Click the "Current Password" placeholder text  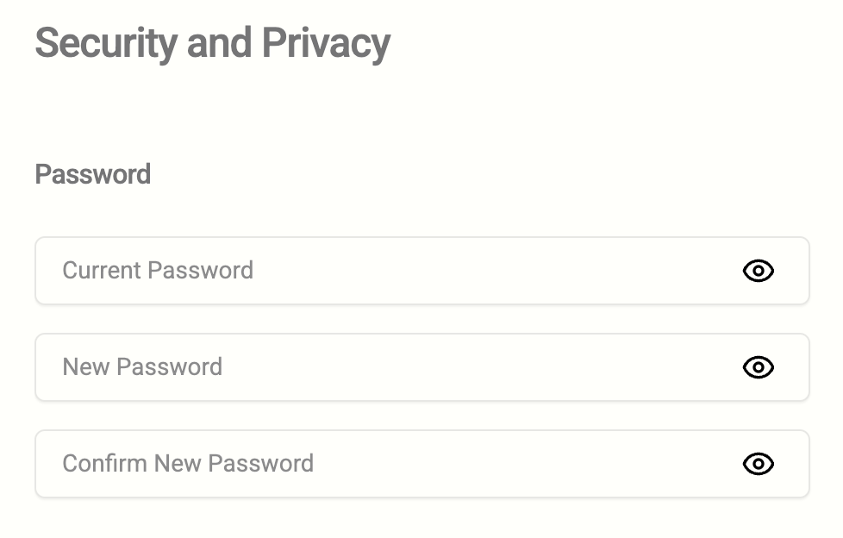(x=158, y=271)
